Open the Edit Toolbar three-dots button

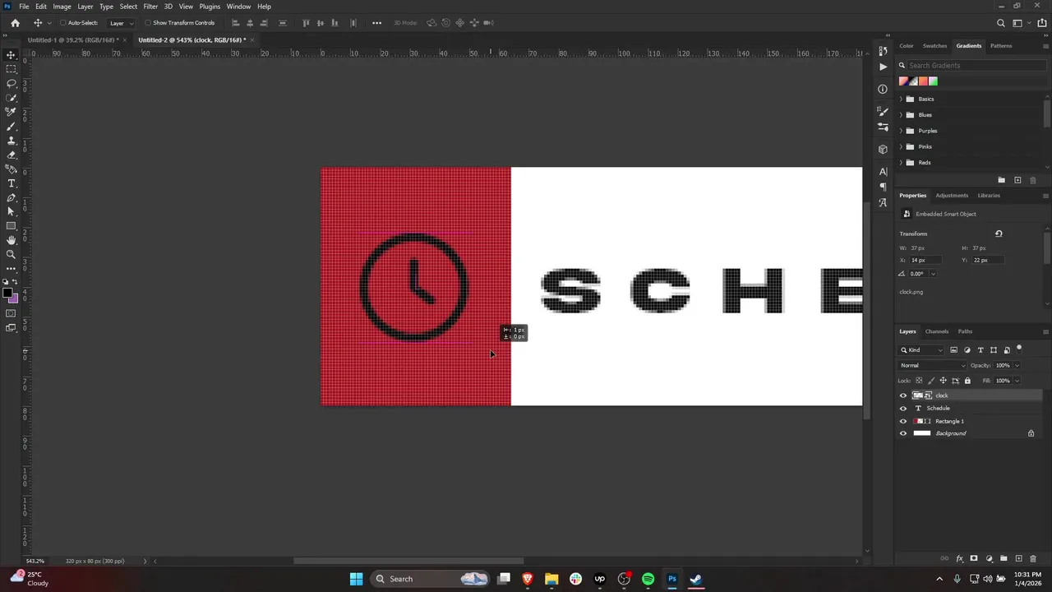[x=11, y=269]
